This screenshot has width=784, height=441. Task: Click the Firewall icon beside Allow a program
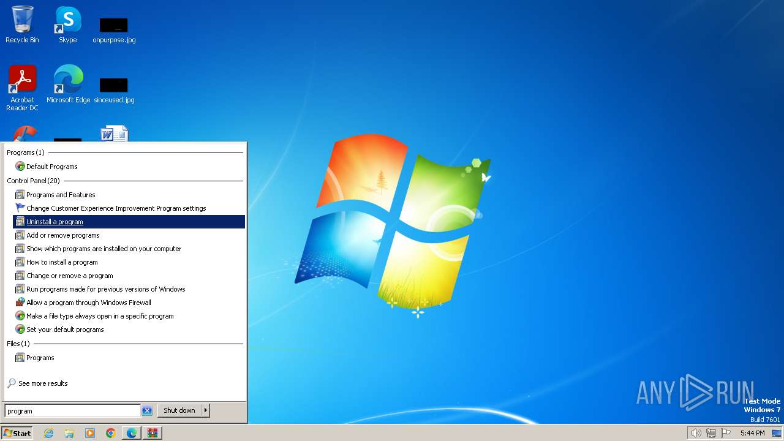click(20, 303)
